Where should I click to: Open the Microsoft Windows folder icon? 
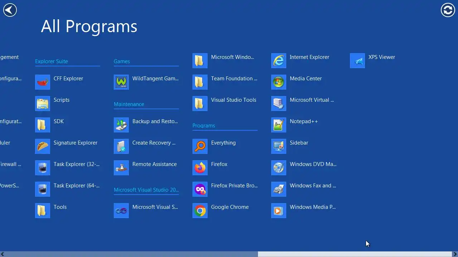(x=200, y=61)
